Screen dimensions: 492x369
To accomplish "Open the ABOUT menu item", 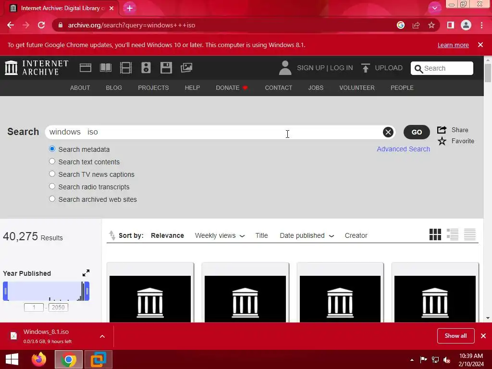I will [80, 88].
